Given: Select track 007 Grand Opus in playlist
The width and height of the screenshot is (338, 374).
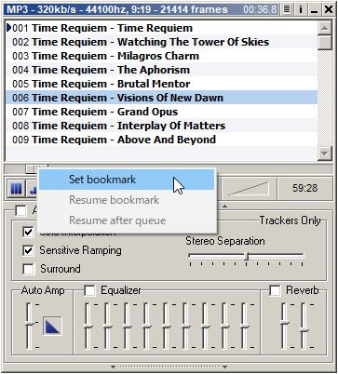Looking at the screenshot, I should pyautogui.click(x=161, y=112).
